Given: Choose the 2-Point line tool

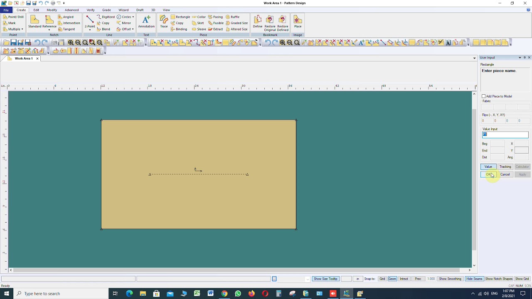Looking at the screenshot, I should point(90,22).
